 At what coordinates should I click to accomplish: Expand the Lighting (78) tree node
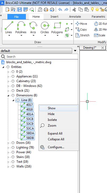click(8, 148)
